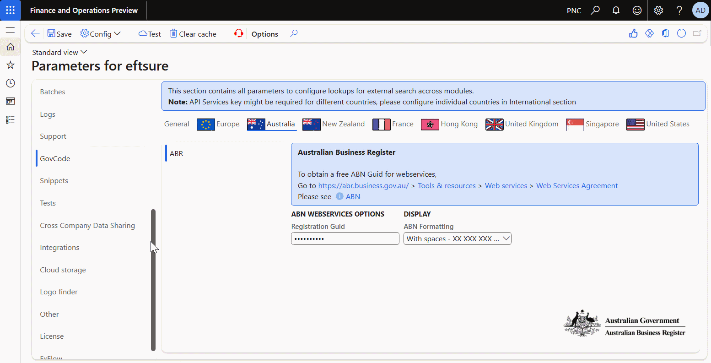The width and height of the screenshot is (711, 363).
Task: Open the AD user account avatar
Action: 700,10
